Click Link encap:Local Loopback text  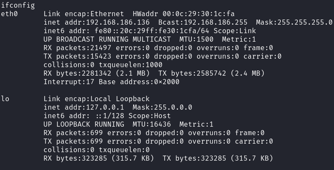coord(97,99)
